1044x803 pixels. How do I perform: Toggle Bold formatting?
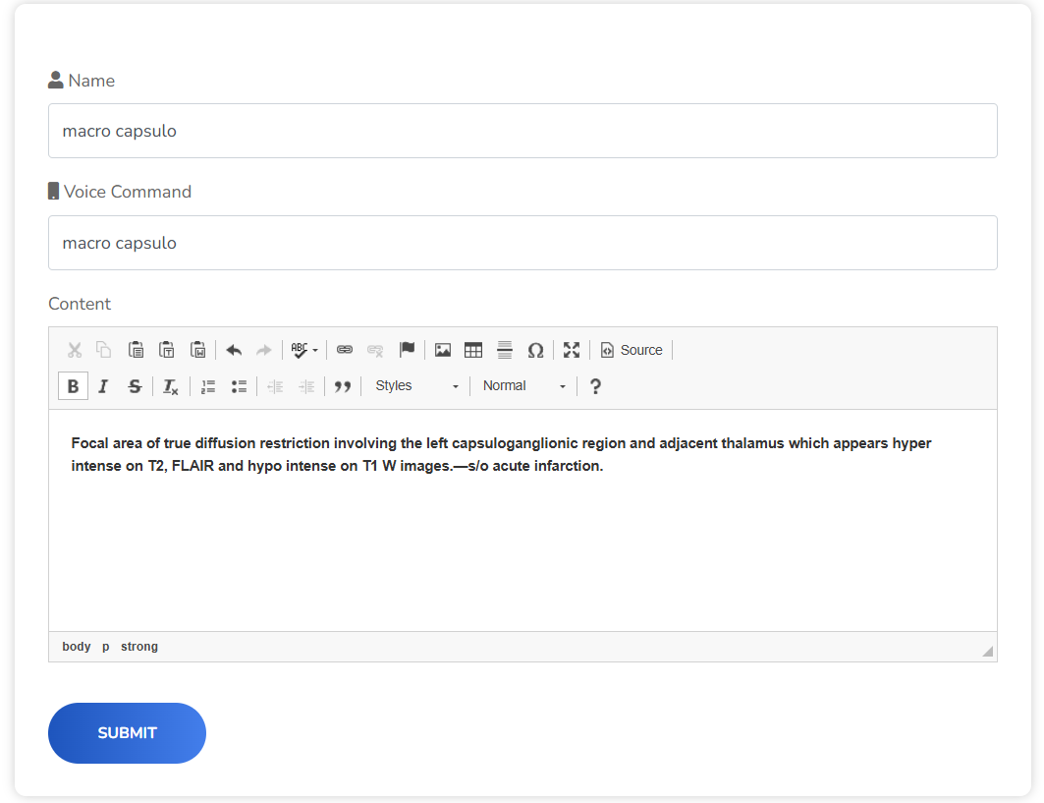(x=73, y=386)
